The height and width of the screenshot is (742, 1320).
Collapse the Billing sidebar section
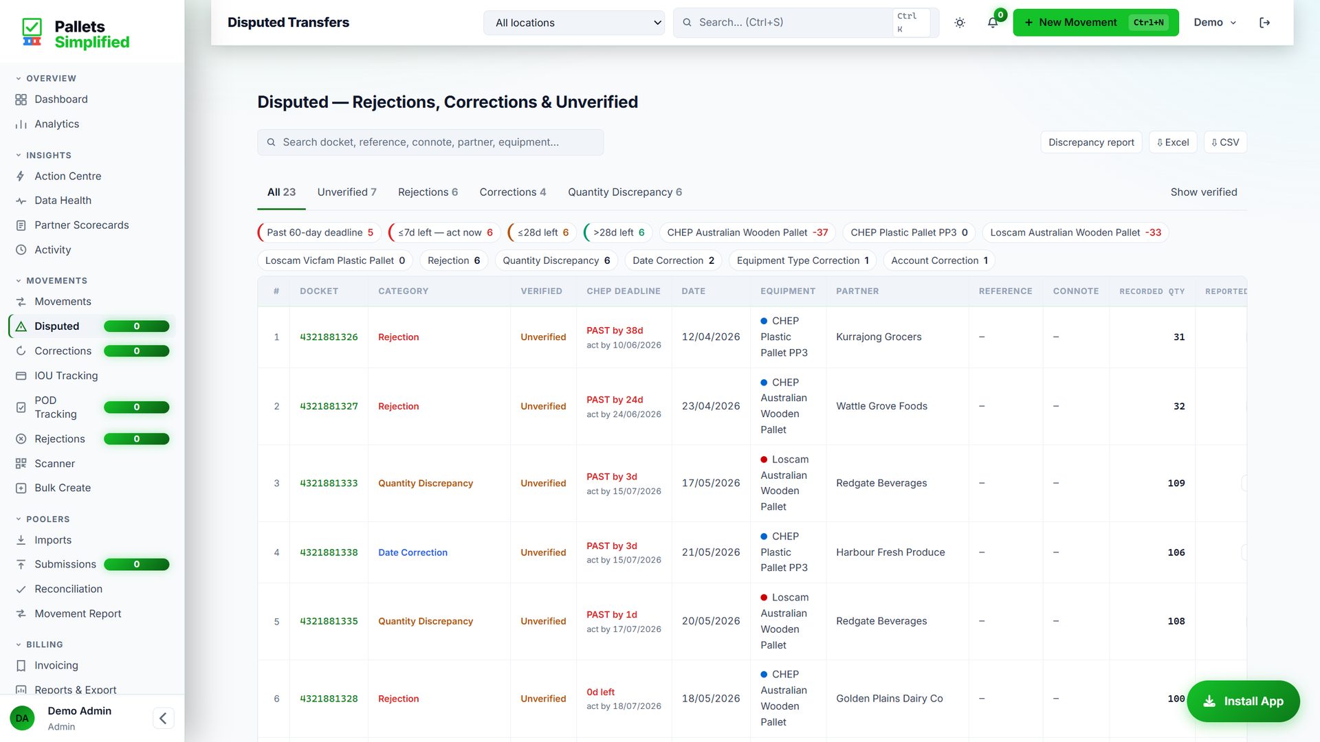click(x=39, y=644)
